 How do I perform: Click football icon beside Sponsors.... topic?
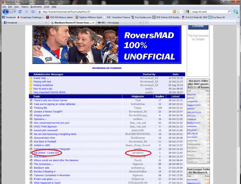(x=31, y=119)
